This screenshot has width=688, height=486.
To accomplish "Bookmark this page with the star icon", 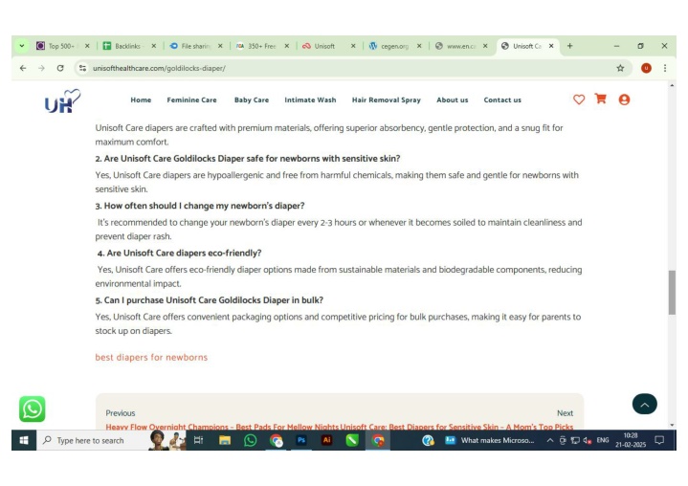I will (620, 68).
